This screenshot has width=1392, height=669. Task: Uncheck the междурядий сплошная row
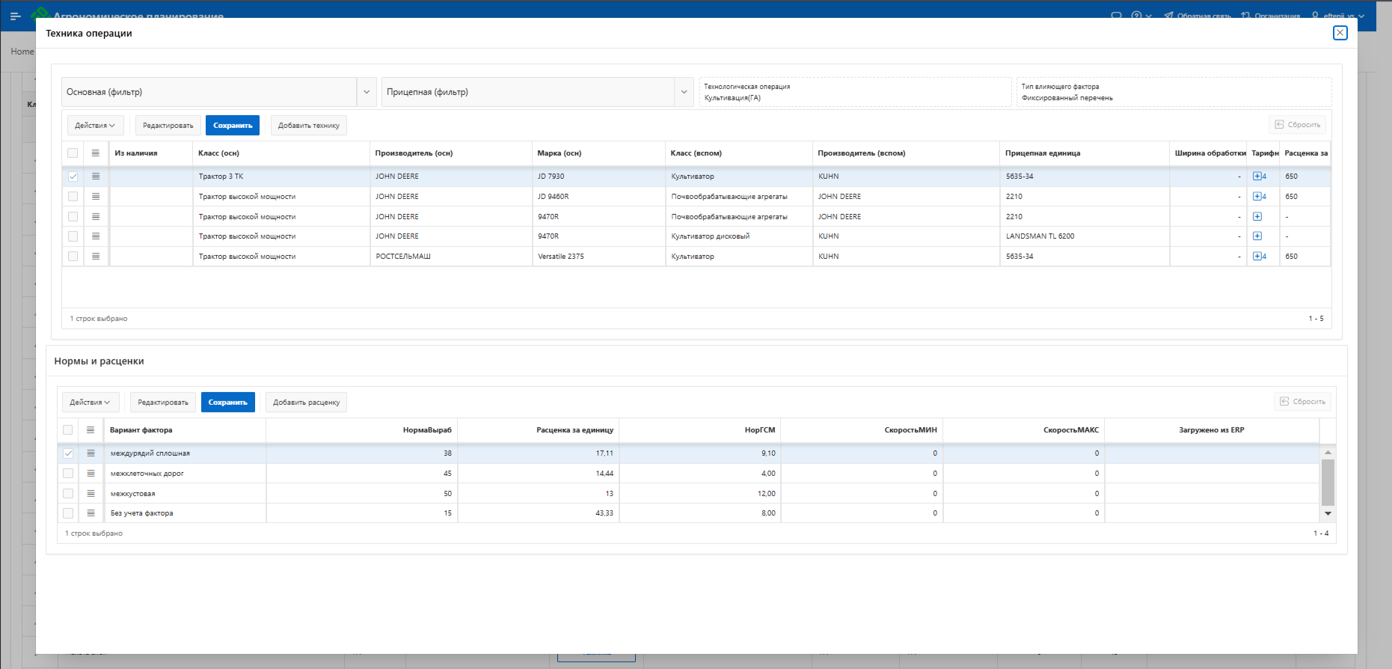68,453
